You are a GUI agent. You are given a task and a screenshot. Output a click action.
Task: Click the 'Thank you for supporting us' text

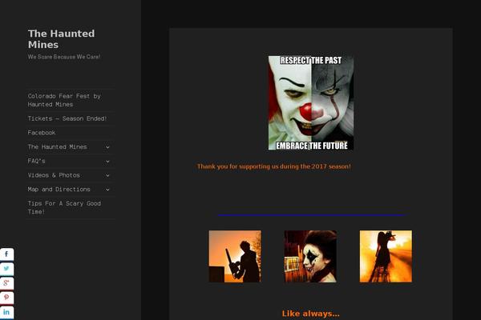tap(274, 166)
